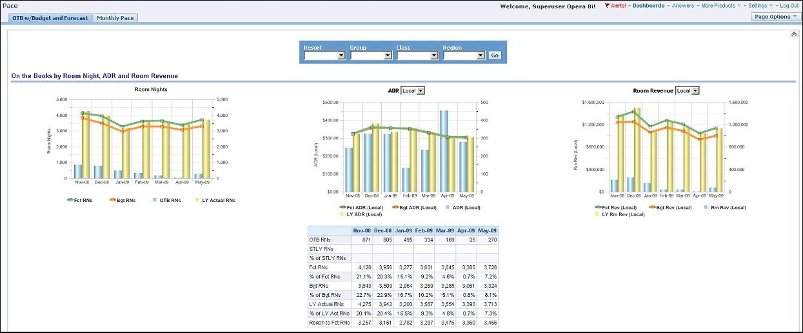The image size is (803, 333).
Task: Change the ADR currency Local dropdown
Action: tap(413, 91)
